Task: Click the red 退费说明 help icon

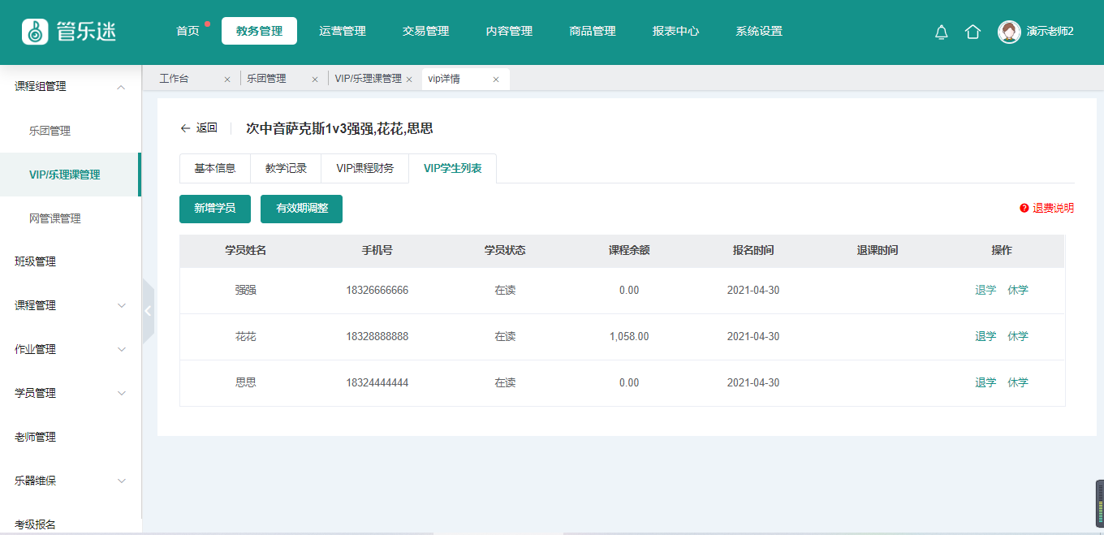Action: click(1024, 208)
